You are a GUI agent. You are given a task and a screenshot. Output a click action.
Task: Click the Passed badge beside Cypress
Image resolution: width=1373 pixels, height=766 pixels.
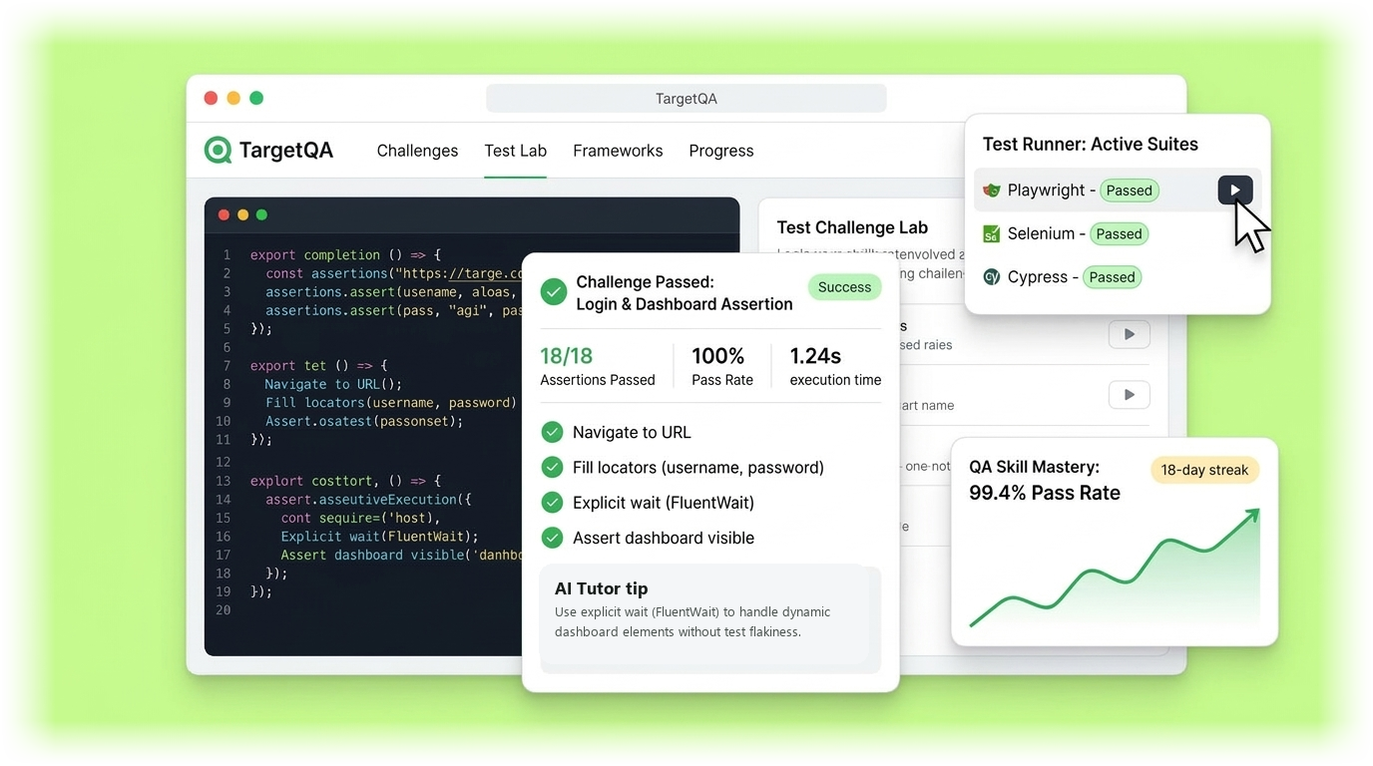[1113, 277]
